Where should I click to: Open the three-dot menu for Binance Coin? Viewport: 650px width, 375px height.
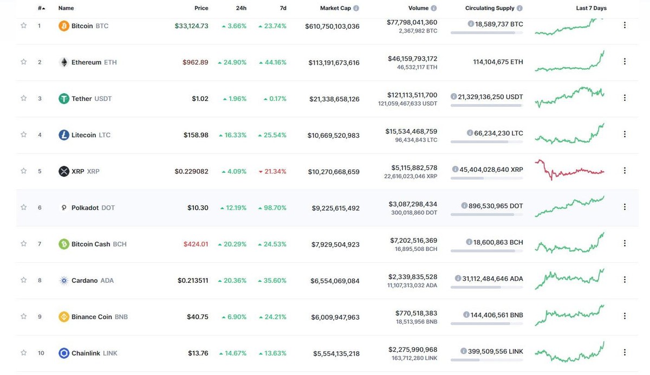pyautogui.click(x=625, y=316)
